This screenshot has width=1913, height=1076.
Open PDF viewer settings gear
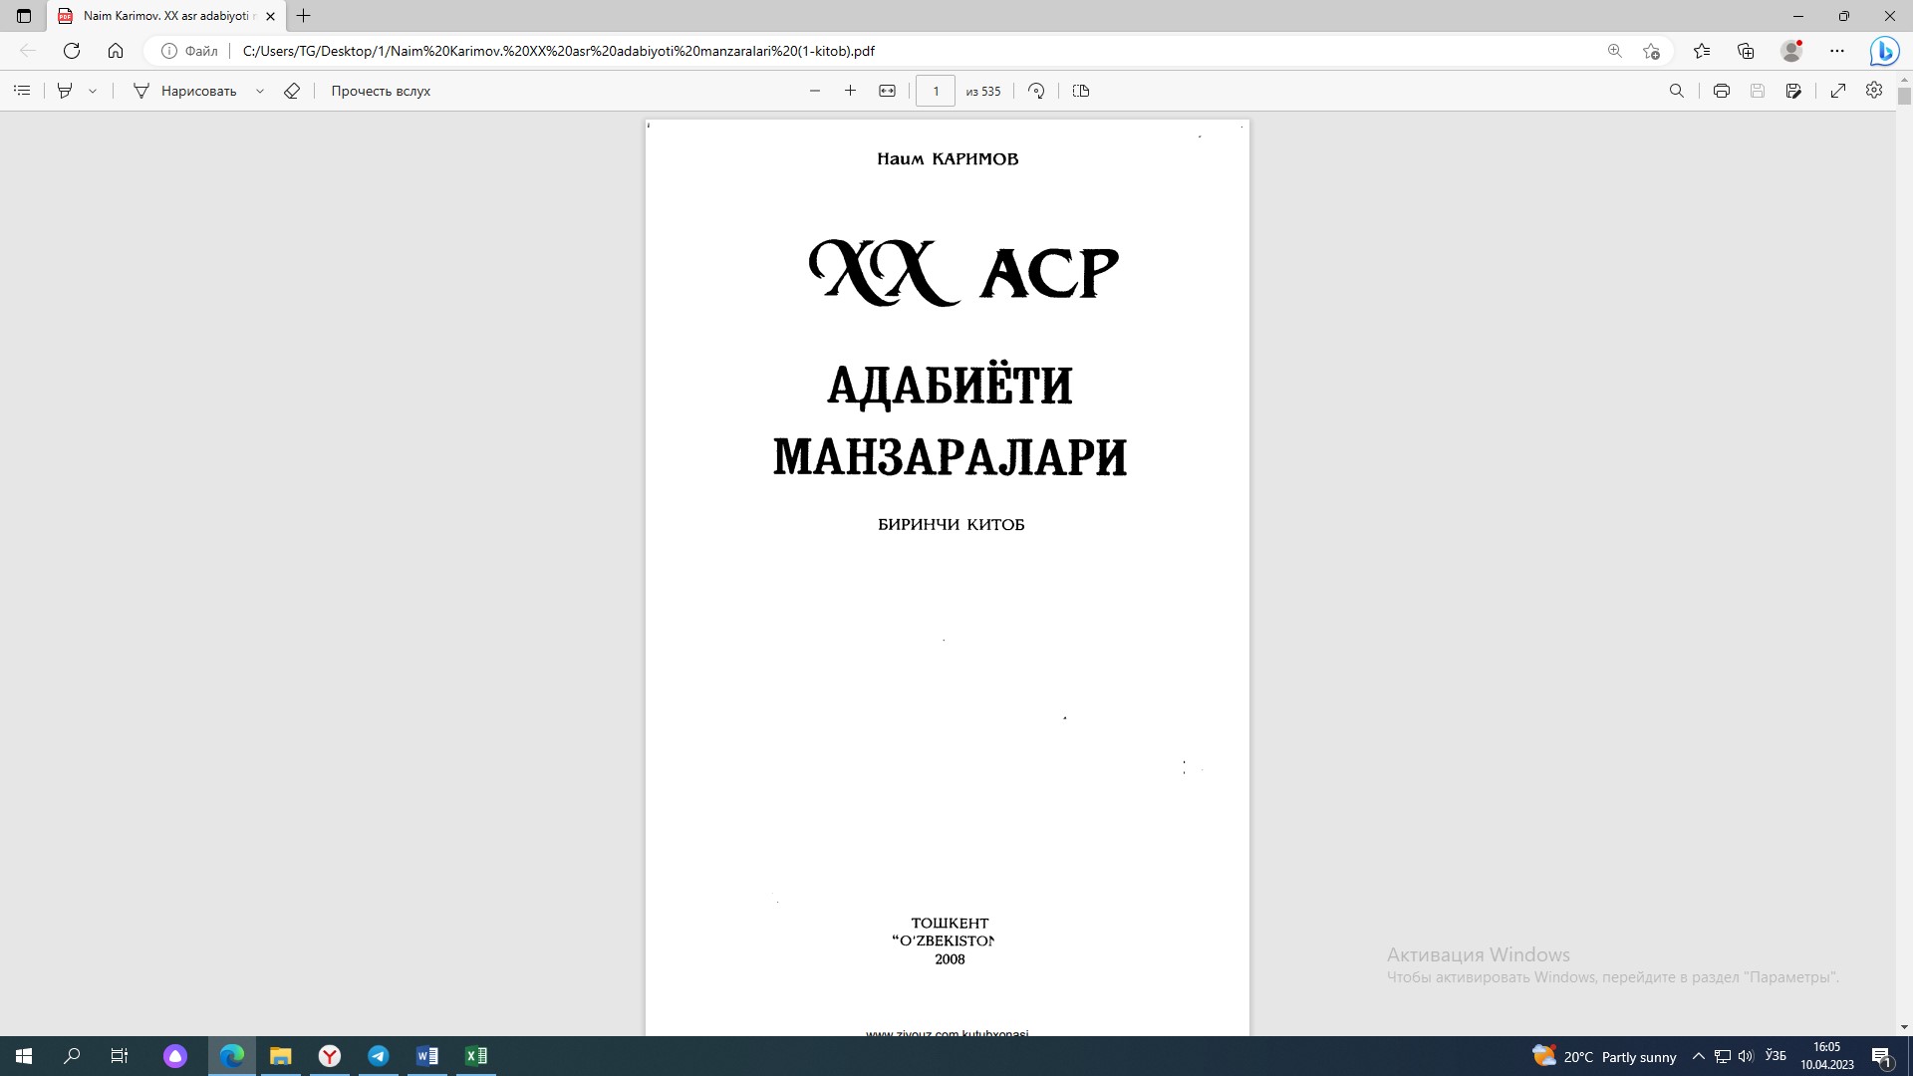[1874, 90]
